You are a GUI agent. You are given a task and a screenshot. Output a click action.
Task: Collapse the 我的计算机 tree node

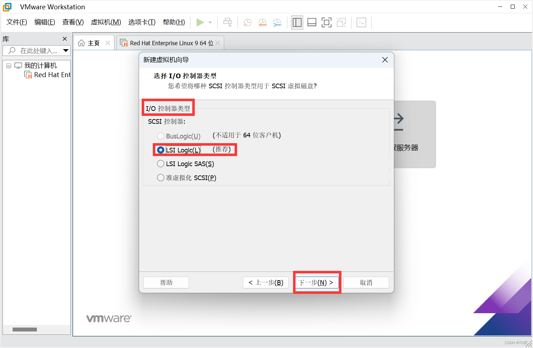pyautogui.click(x=9, y=65)
